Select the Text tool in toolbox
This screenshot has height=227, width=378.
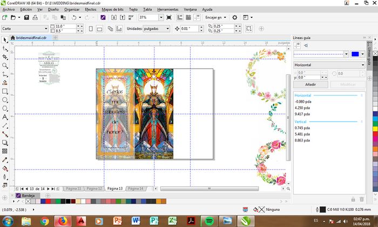[5, 117]
